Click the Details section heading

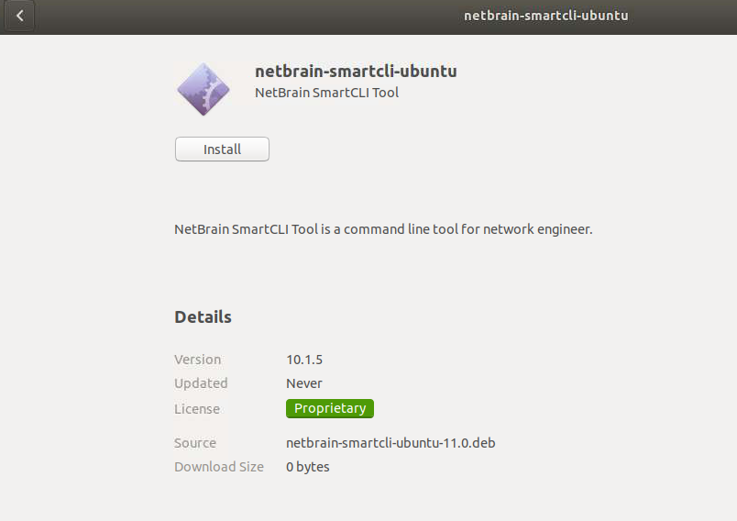coord(203,317)
